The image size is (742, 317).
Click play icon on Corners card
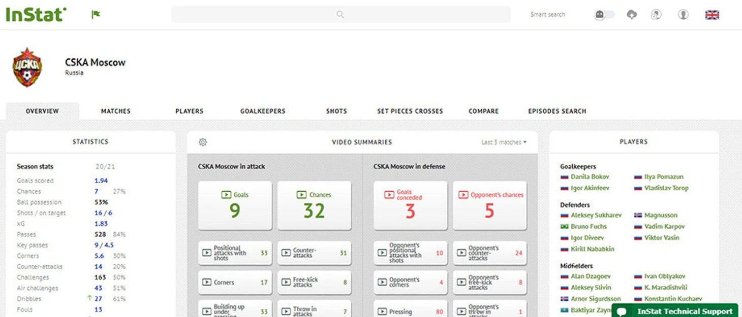coord(207,283)
